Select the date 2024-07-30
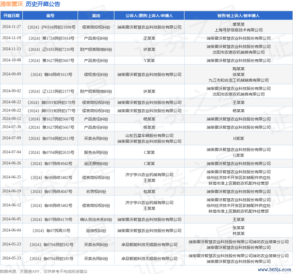 click(x=11, y=127)
